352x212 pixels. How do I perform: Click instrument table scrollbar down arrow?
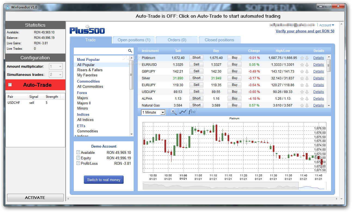click(x=329, y=105)
